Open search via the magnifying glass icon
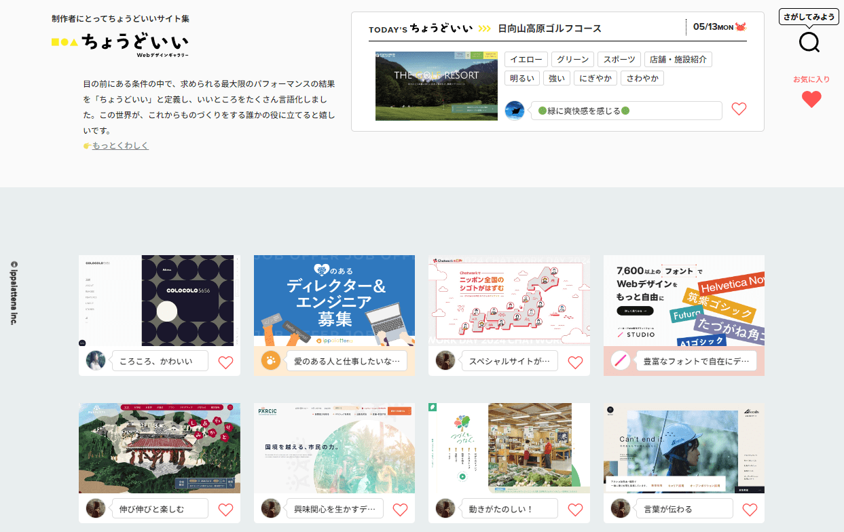The height and width of the screenshot is (532, 844). point(809,42)
